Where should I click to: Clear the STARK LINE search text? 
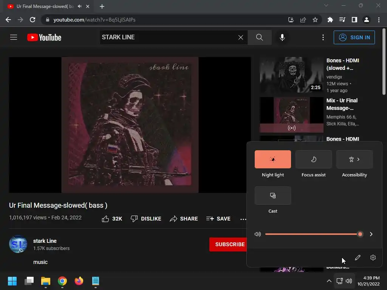(241, 37)
